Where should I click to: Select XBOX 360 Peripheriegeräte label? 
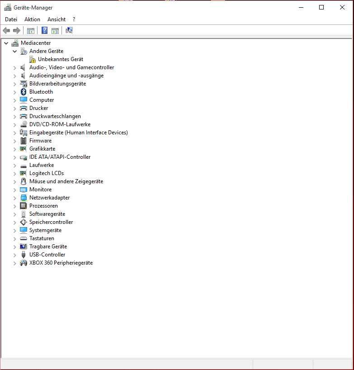(x=61, y=263)
